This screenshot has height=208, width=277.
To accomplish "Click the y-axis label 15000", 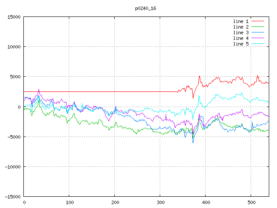I will [x=14, y=17].
